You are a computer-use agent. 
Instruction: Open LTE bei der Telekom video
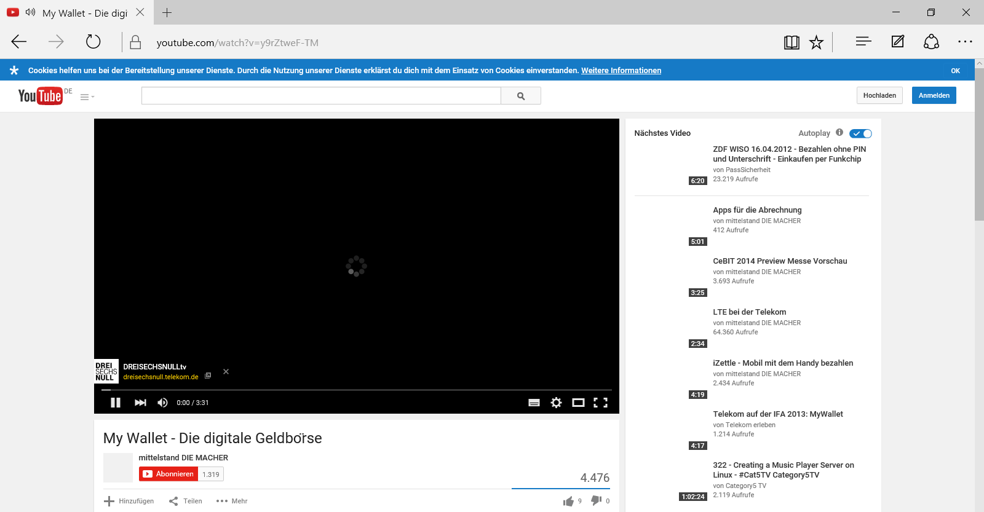(x=749, y=312)
